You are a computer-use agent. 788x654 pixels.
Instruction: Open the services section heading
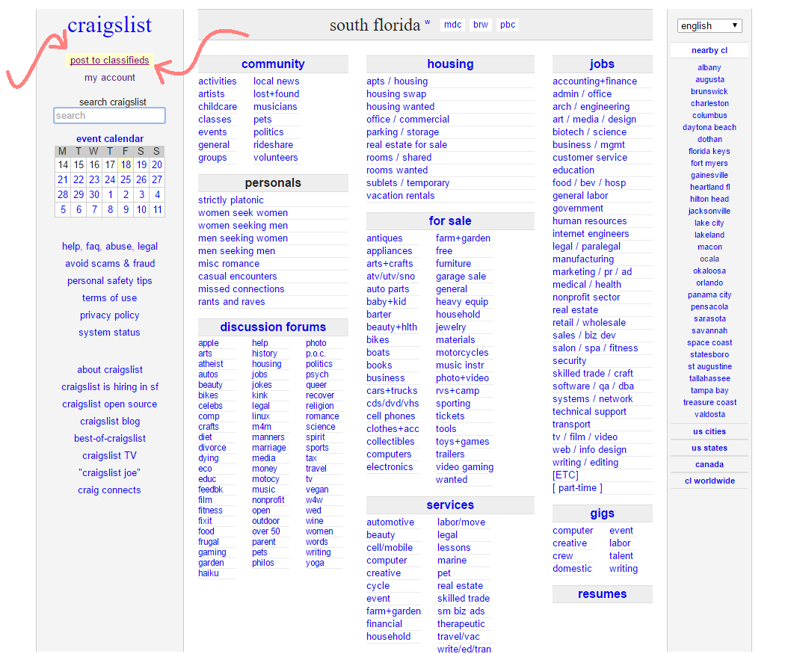pos(450,505)
